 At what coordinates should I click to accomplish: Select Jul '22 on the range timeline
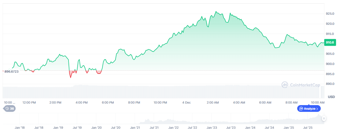pos(193,128)
